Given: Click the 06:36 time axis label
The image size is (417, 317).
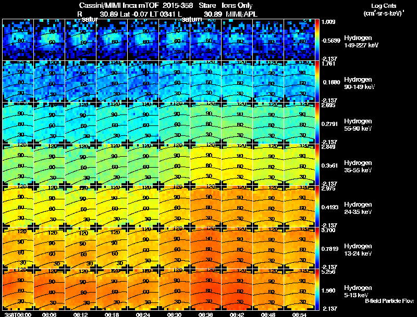Looking at the screenshot, I should [x=205, y=314].
